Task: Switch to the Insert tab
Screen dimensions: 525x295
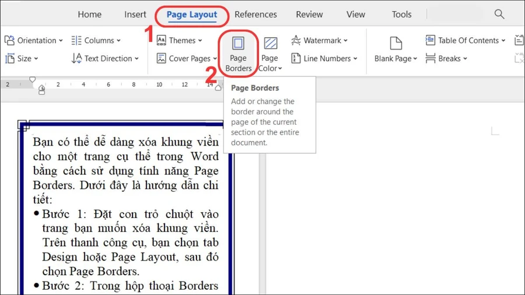Action: [x=135, y=15]
